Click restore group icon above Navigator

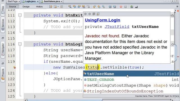3,38
